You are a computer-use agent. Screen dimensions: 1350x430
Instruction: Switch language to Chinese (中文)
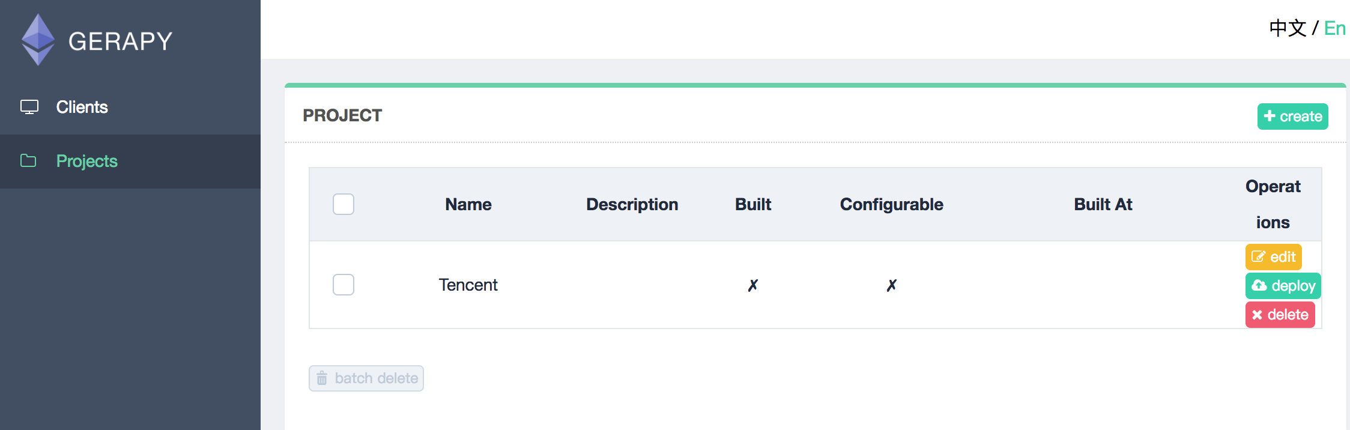coord(1288,28)
